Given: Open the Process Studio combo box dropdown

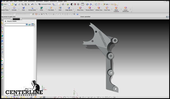Looking at the screenshot, I should (x=27, y=25).
